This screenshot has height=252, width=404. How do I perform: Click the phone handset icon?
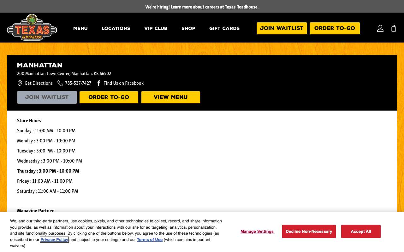coord(60,83)
